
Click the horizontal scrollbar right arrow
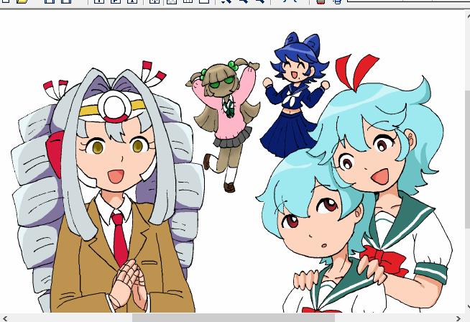pyautogui.click(x=459, y=318)
